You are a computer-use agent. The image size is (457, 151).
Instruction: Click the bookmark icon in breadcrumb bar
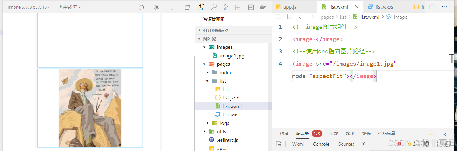(x=289, y=17)
